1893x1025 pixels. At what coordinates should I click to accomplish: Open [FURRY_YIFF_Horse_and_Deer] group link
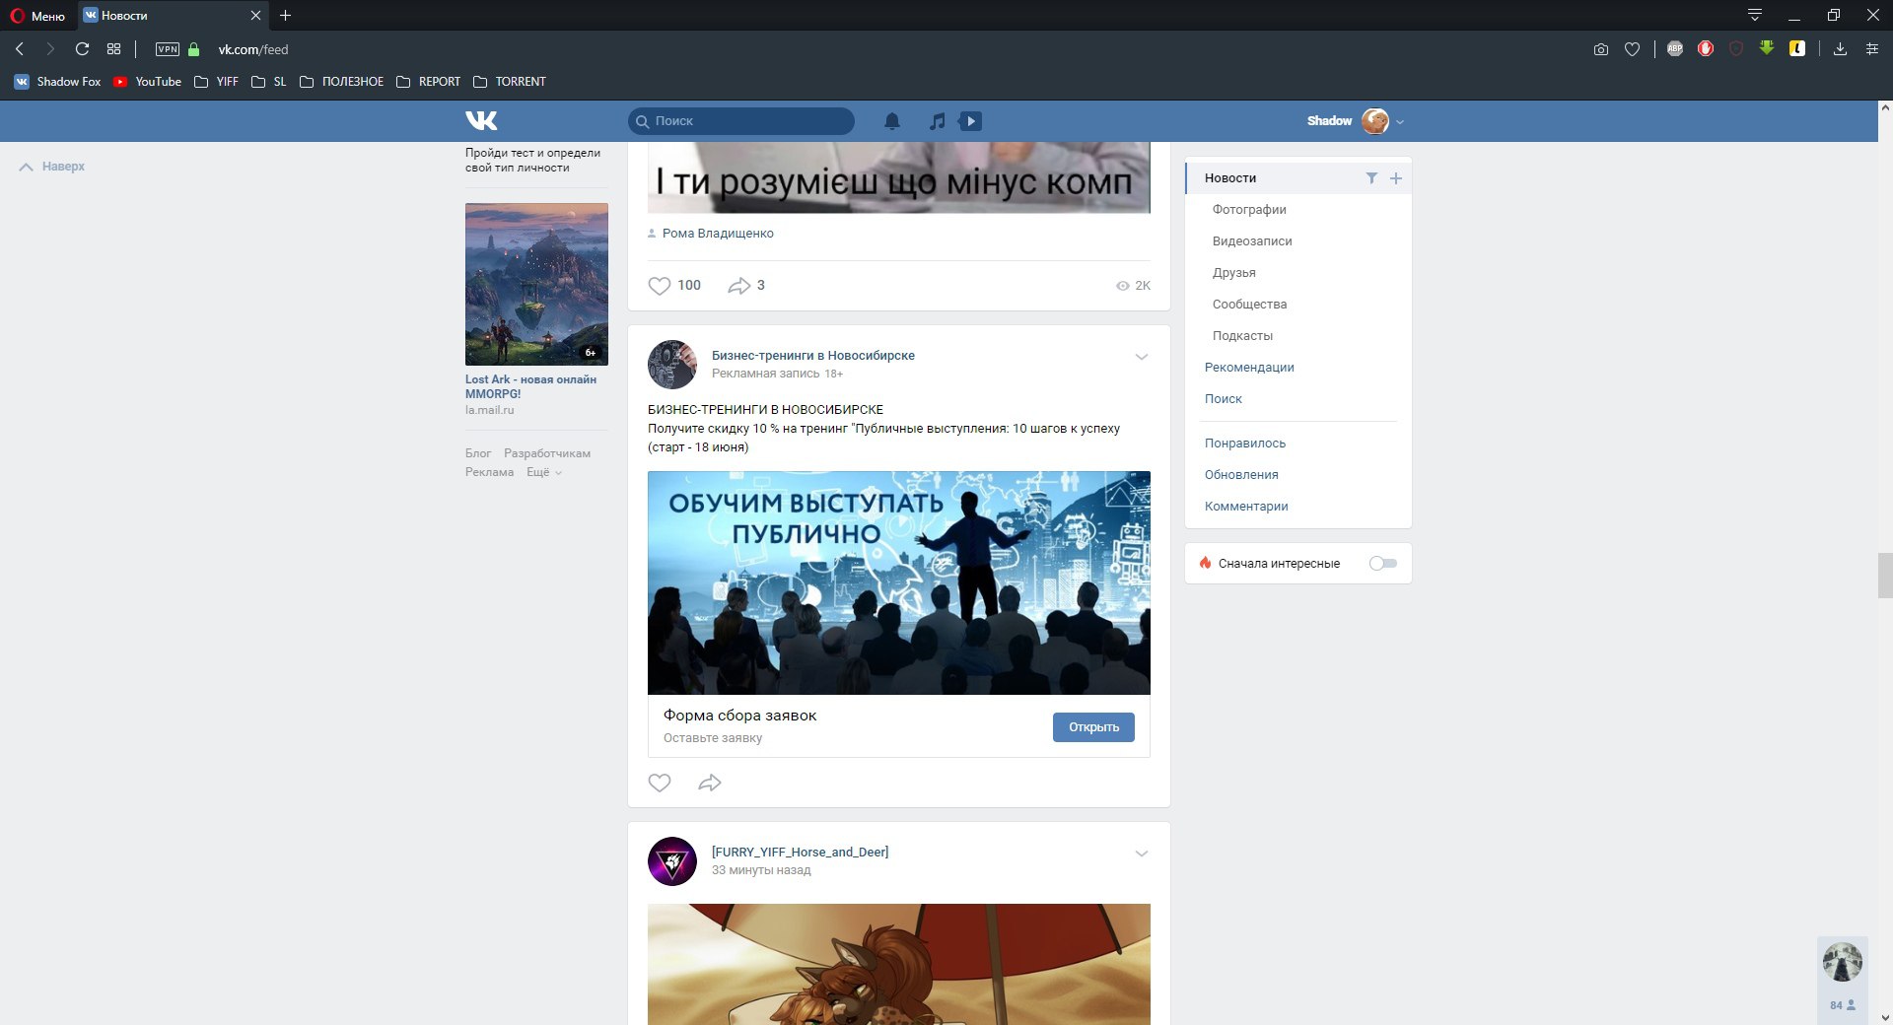(800, 853)
